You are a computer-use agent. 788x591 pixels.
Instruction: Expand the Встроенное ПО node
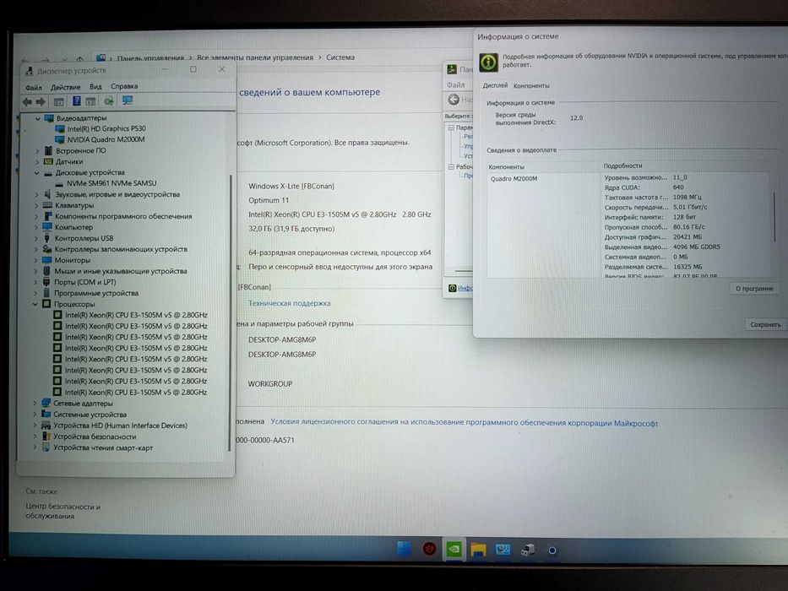tap(37, 151)
